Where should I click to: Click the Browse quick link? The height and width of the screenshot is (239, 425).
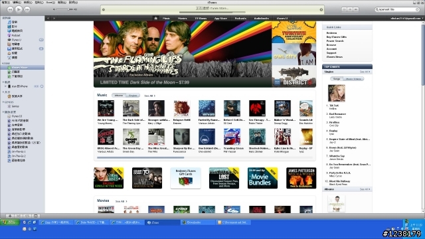(331, 45)
